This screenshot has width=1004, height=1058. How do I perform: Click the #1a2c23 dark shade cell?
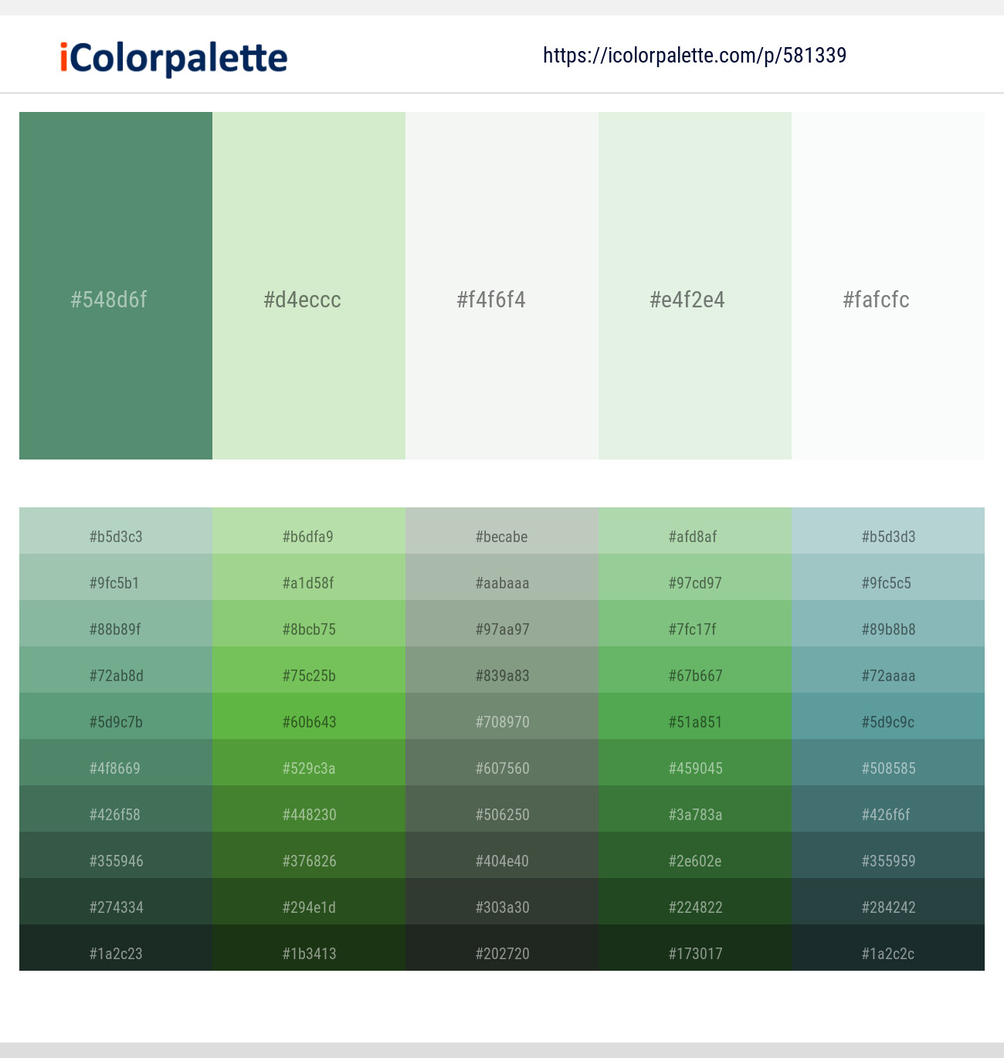[x=115, y=954]
